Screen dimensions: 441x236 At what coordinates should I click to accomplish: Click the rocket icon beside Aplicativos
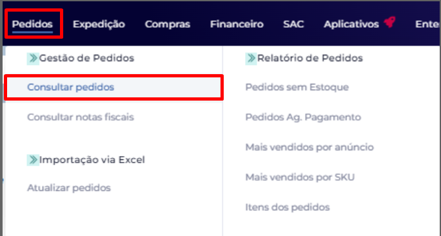(390, 22)
